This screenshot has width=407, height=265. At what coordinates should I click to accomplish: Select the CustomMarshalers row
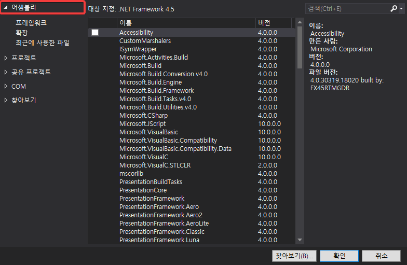[192, 40]
